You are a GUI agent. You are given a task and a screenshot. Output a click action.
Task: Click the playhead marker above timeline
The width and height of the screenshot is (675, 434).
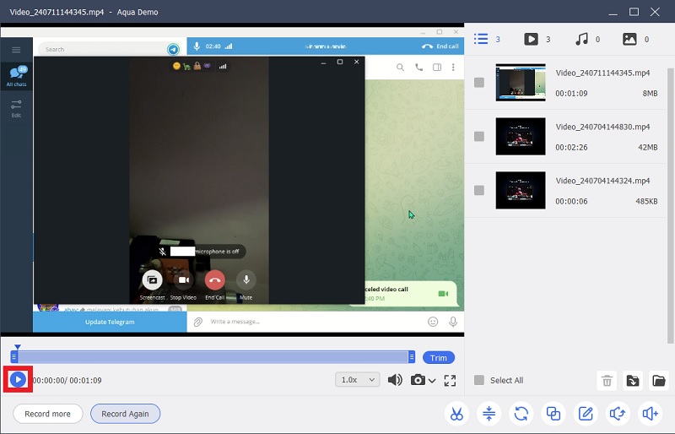[x=17, y=346]
